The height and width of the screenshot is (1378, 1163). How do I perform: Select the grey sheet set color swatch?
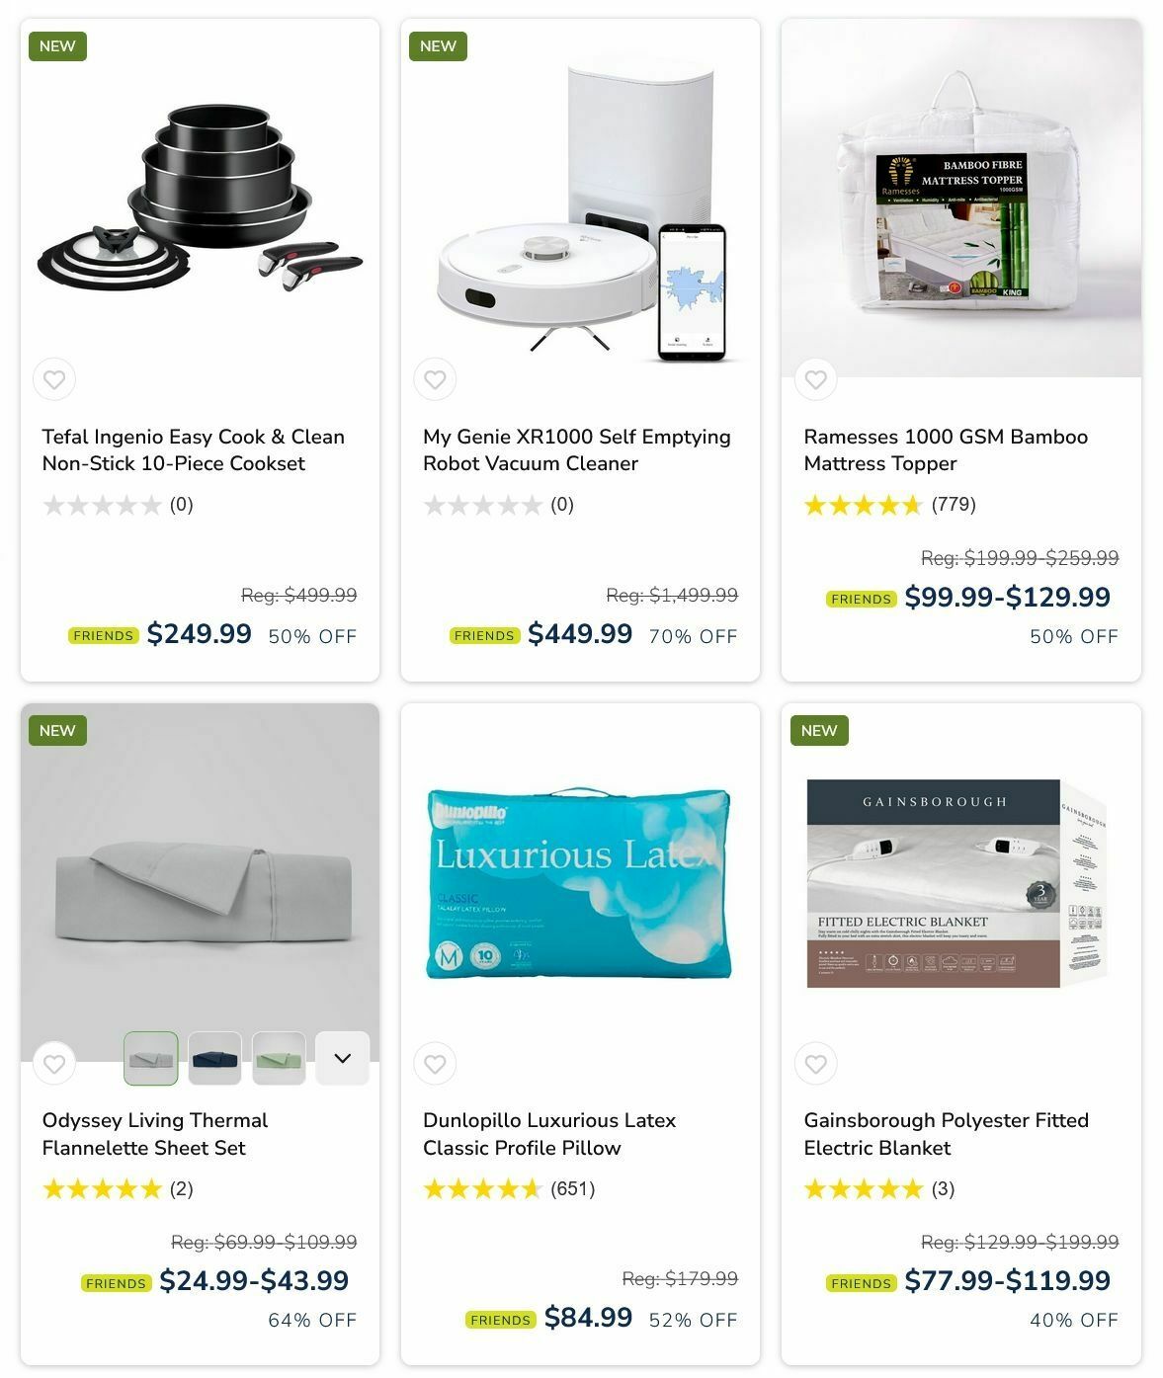pos(151,1058)
